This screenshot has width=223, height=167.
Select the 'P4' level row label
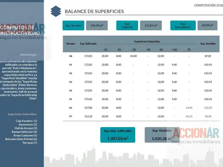click(71, 91)
